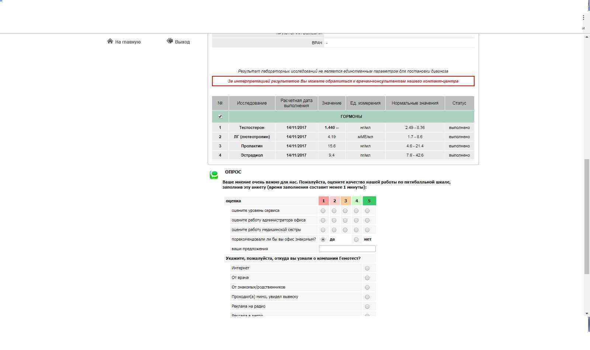Click the home icon next to На главную
590x350 pixels.
pyautogui.click(x=110, y=41)
